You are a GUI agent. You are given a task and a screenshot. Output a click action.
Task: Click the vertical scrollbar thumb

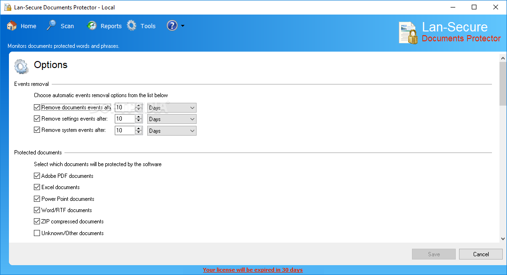click(x=503, y=84)
